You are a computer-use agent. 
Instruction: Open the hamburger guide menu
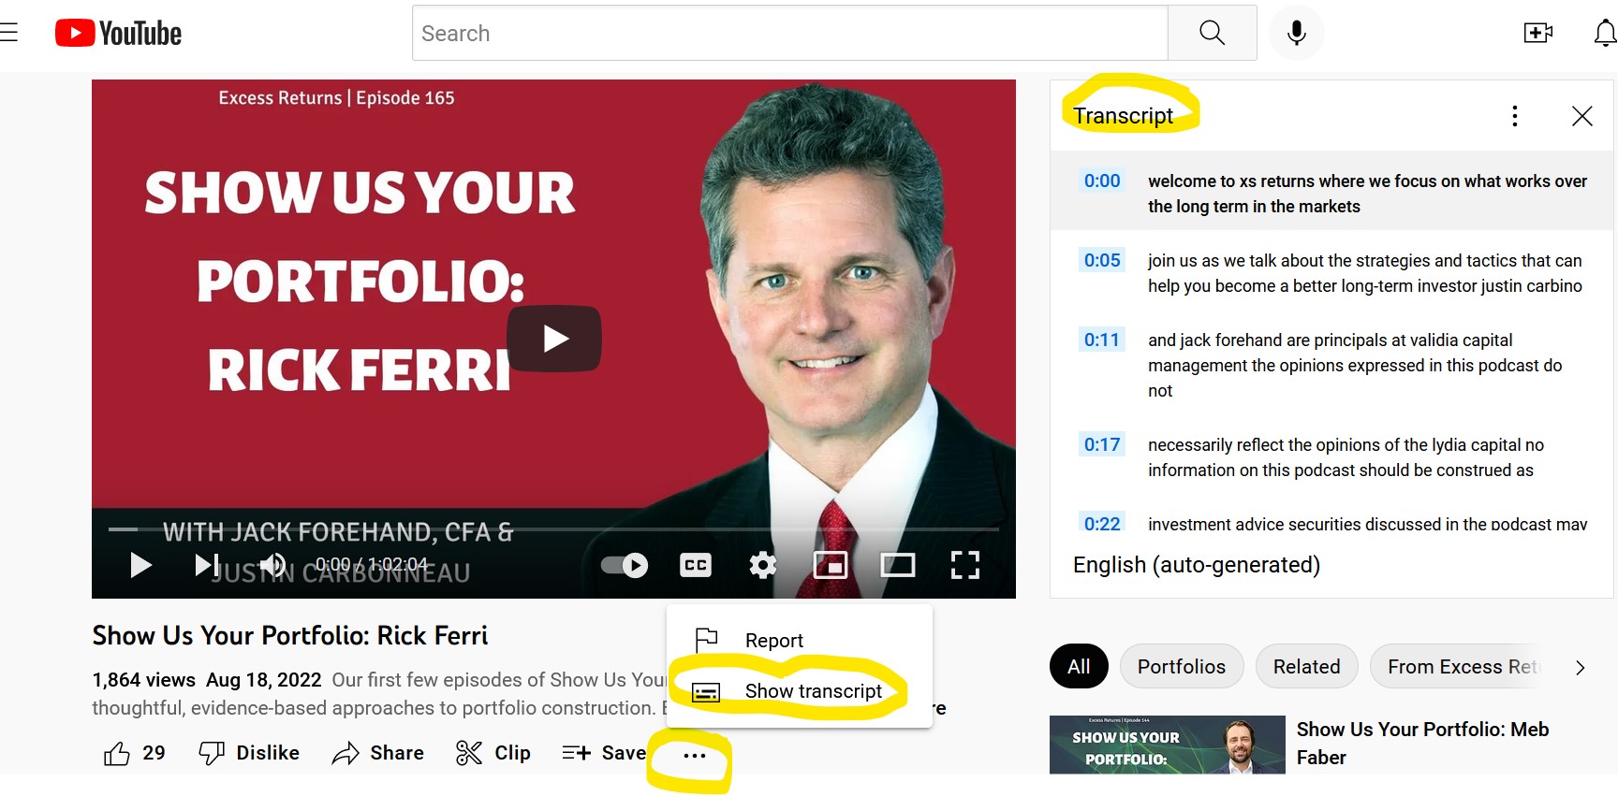point(7,34)
